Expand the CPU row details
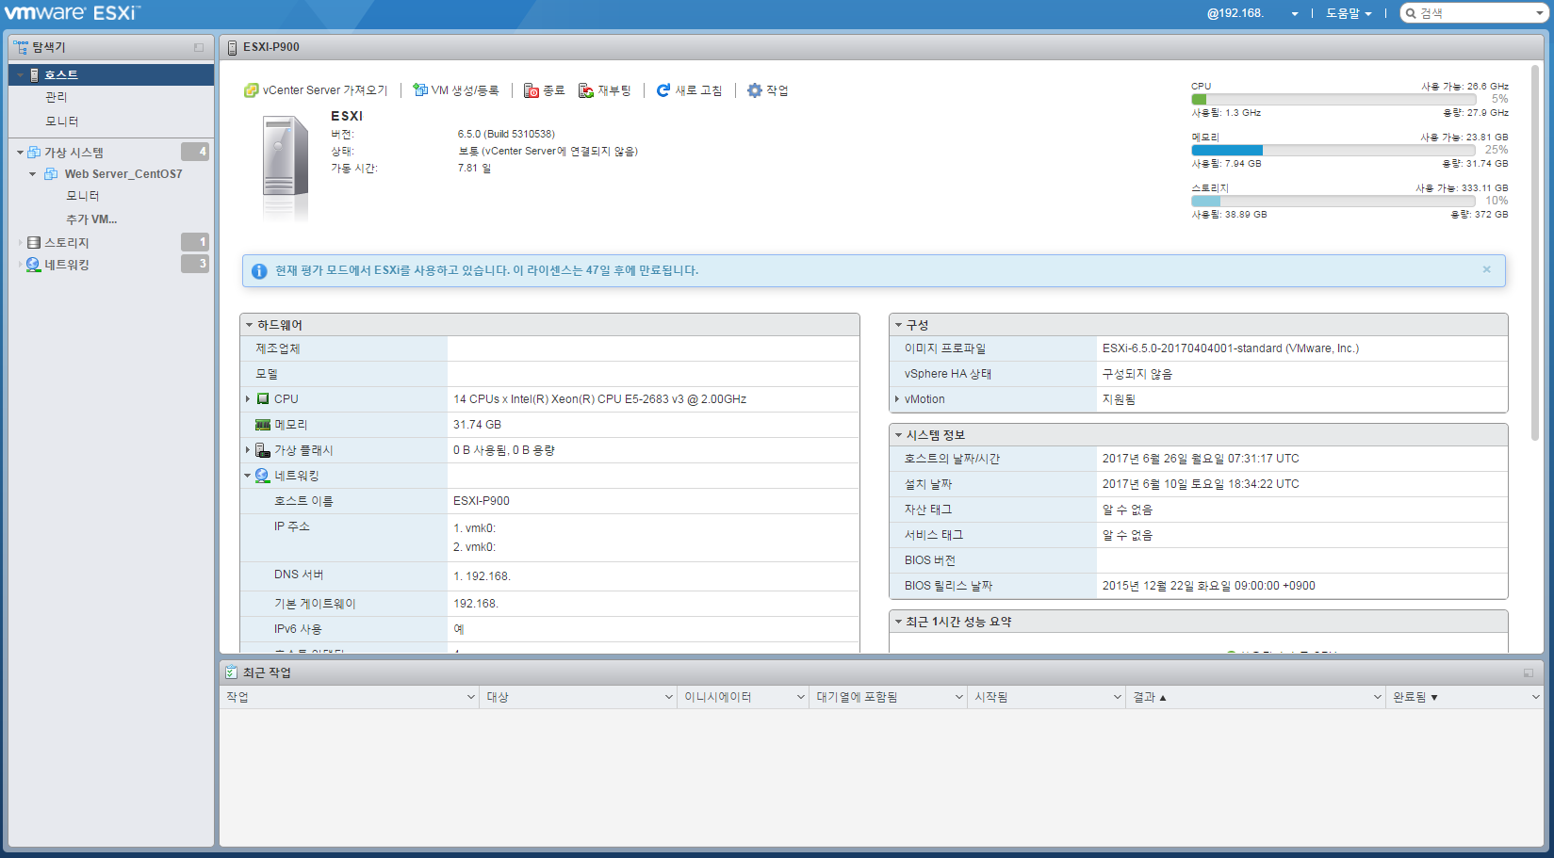Image resolution: width=1554 pixels, height=858 pixels. 248,399
